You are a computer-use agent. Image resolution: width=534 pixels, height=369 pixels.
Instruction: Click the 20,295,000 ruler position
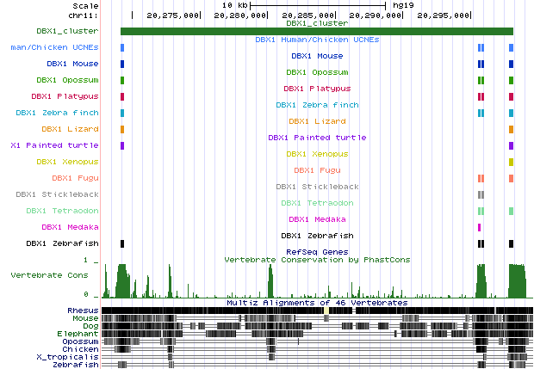tap(445, 15)
